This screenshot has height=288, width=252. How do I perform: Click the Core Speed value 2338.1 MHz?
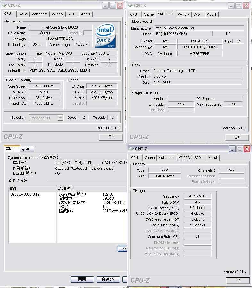(x=44, y=86)
